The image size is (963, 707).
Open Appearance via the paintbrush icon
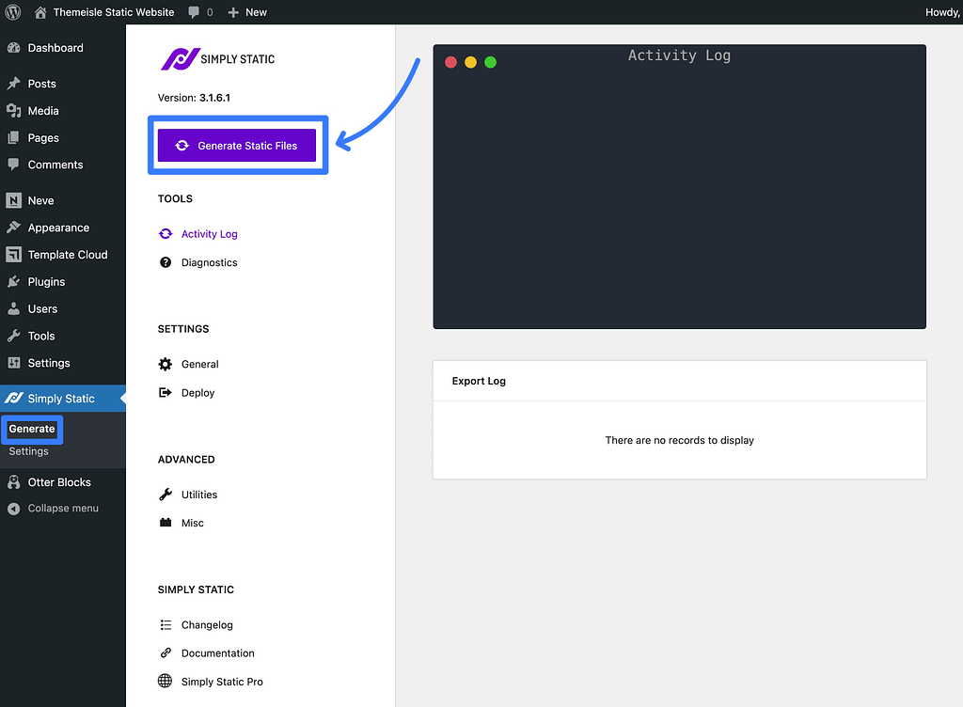(x=15, y=228)
